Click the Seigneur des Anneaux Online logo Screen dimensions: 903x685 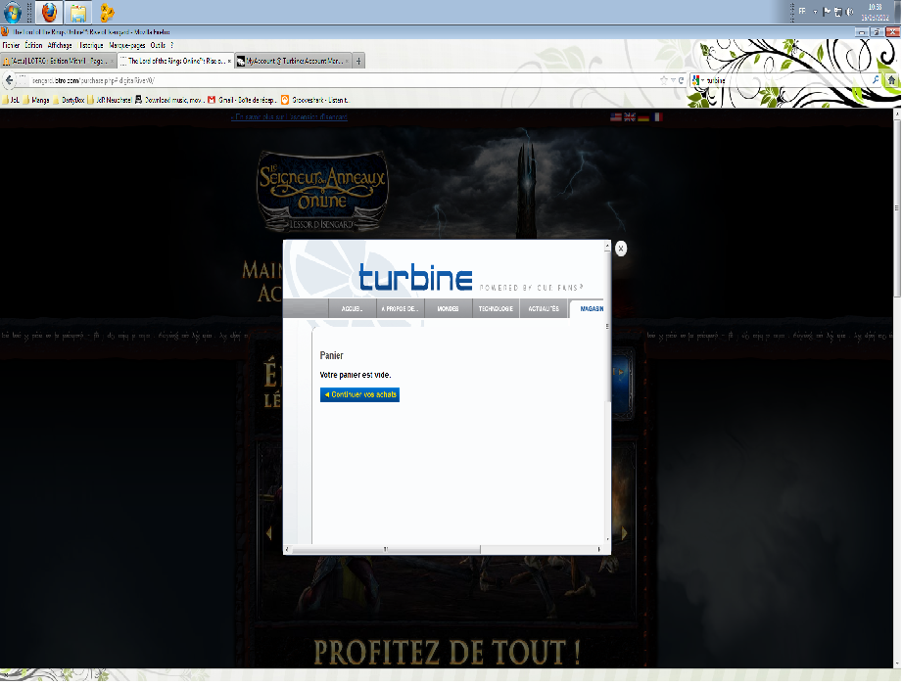[x=322, y=191]
